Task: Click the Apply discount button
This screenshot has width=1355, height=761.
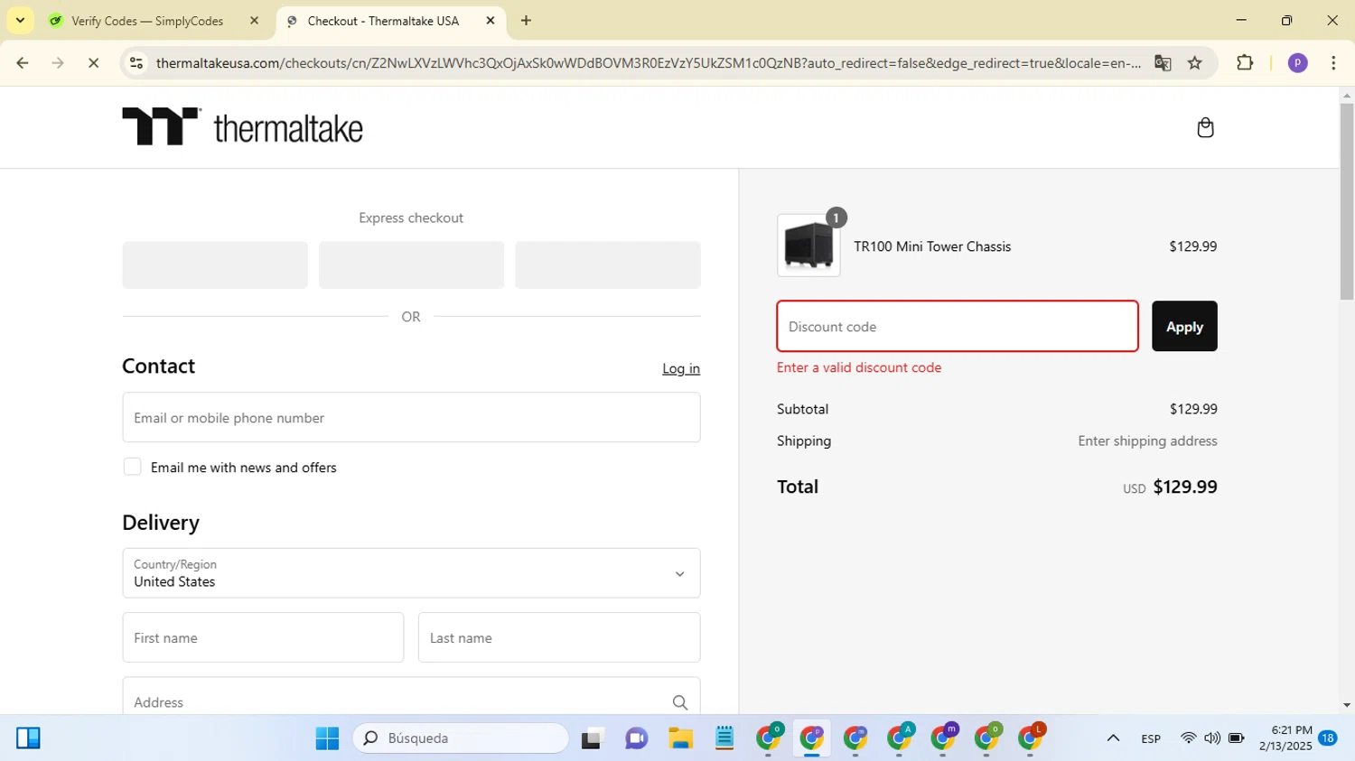Action: click(1184, 326)
